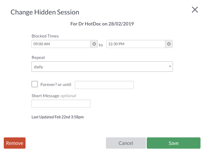204x154 pixels.
Task: Focus the until date field
Action: [x=104, y=85]
